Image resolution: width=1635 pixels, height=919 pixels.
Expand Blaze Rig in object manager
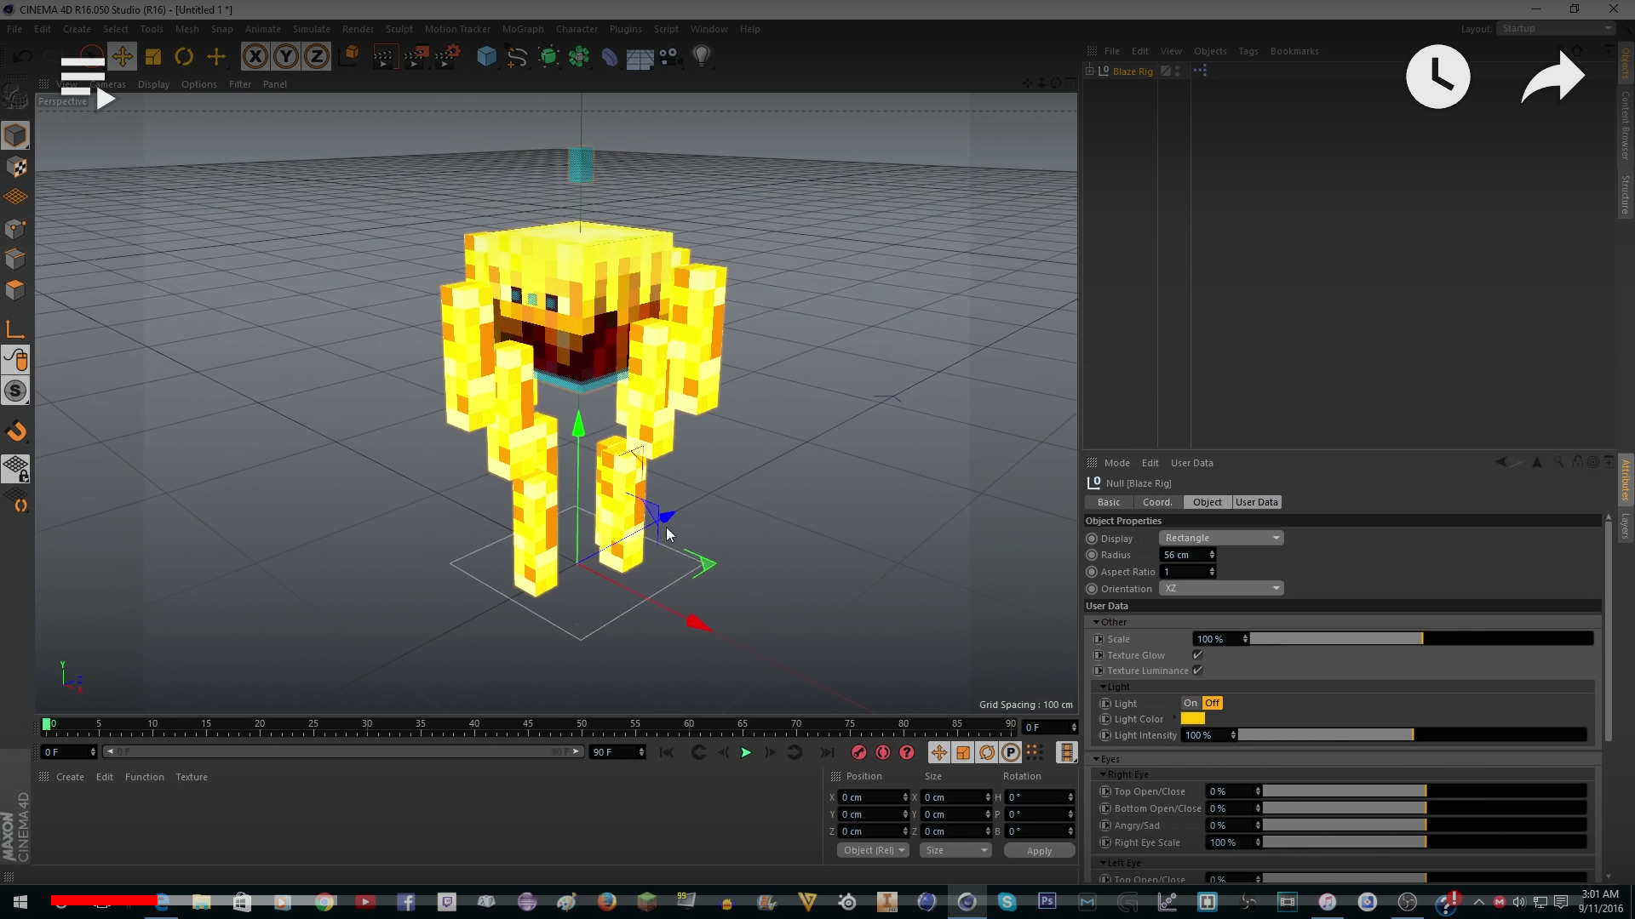(x=1090, y=71)
